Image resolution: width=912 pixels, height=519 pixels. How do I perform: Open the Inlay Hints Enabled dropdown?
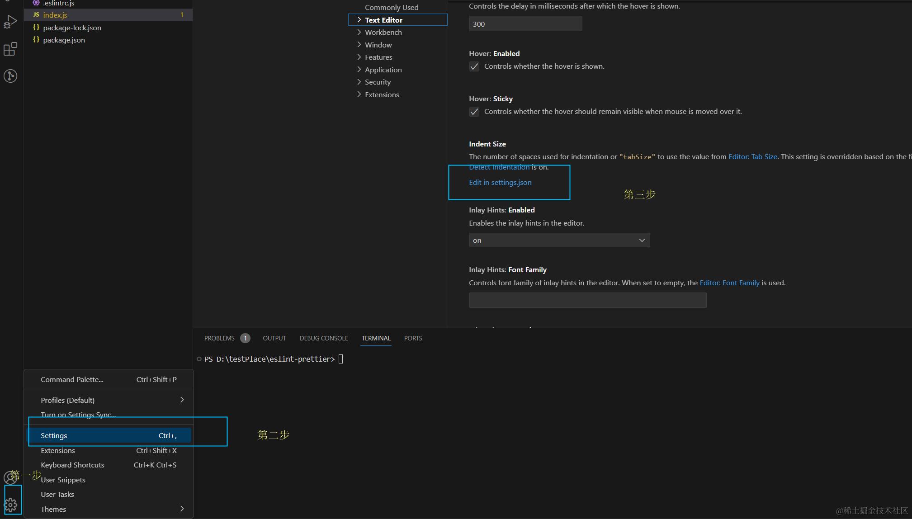(559, 240)
